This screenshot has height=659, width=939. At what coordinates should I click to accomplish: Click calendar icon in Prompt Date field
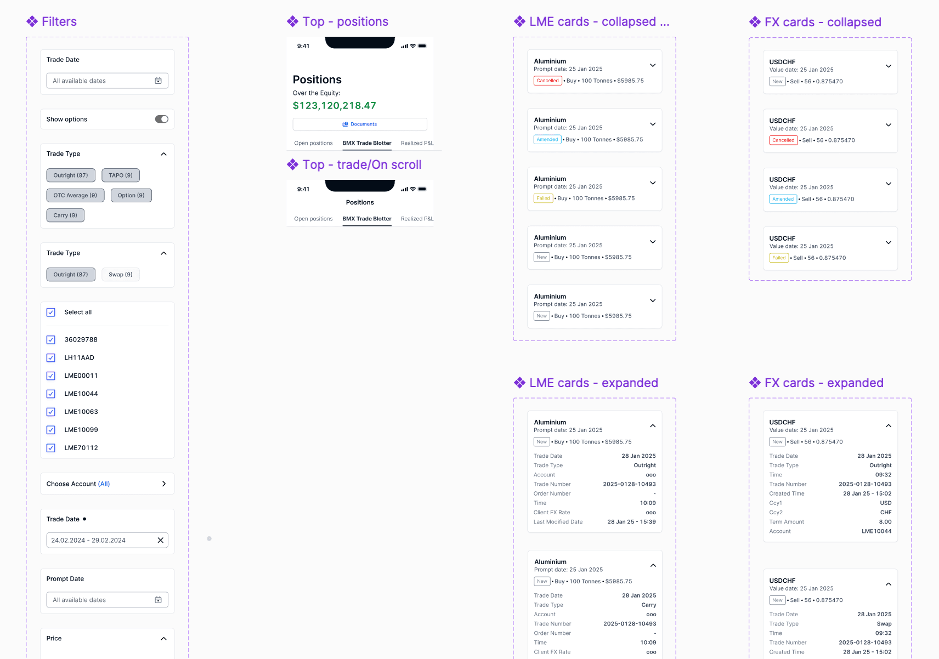158,600
